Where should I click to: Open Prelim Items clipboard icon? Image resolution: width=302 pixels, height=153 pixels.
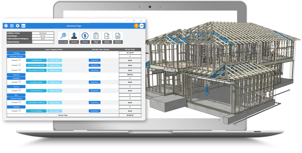(x=96, y=36)
